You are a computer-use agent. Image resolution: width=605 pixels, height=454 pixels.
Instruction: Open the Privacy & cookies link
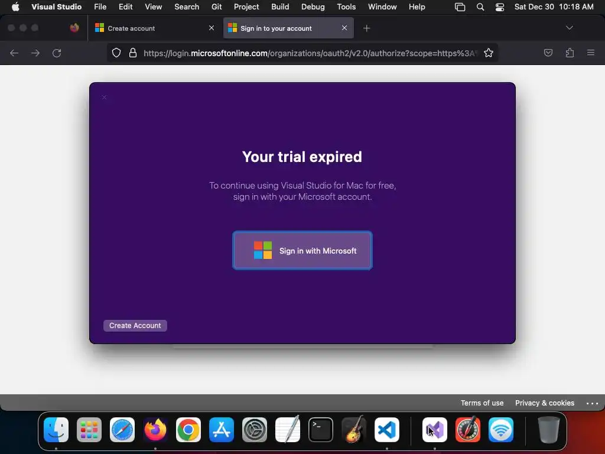coord(544,403)
